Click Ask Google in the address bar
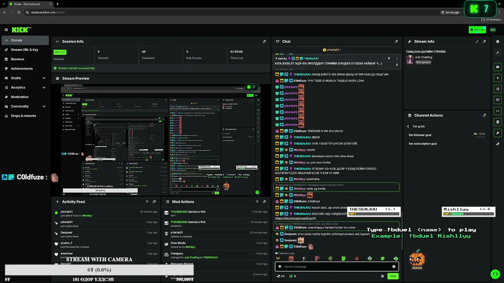The height and width of the screenshot is (283, 504). coord(450,12)
